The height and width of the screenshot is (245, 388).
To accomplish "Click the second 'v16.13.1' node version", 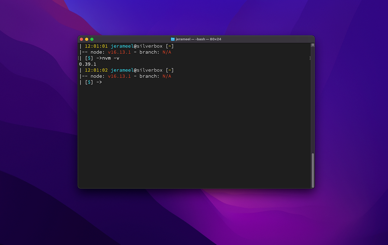I will click(x=119, y=76).
